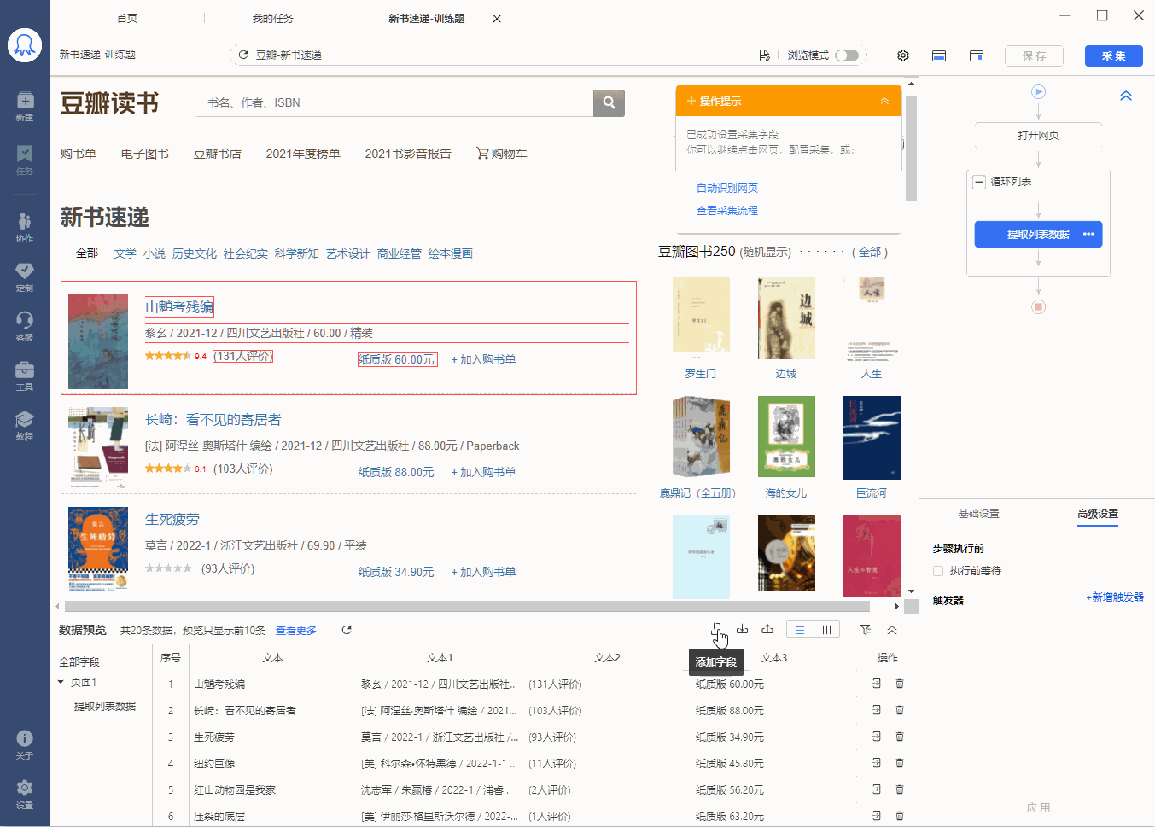Collapse the workflow panel double chevron
The width and height of the screenshot is (1155, 827).
[1126, 96]
